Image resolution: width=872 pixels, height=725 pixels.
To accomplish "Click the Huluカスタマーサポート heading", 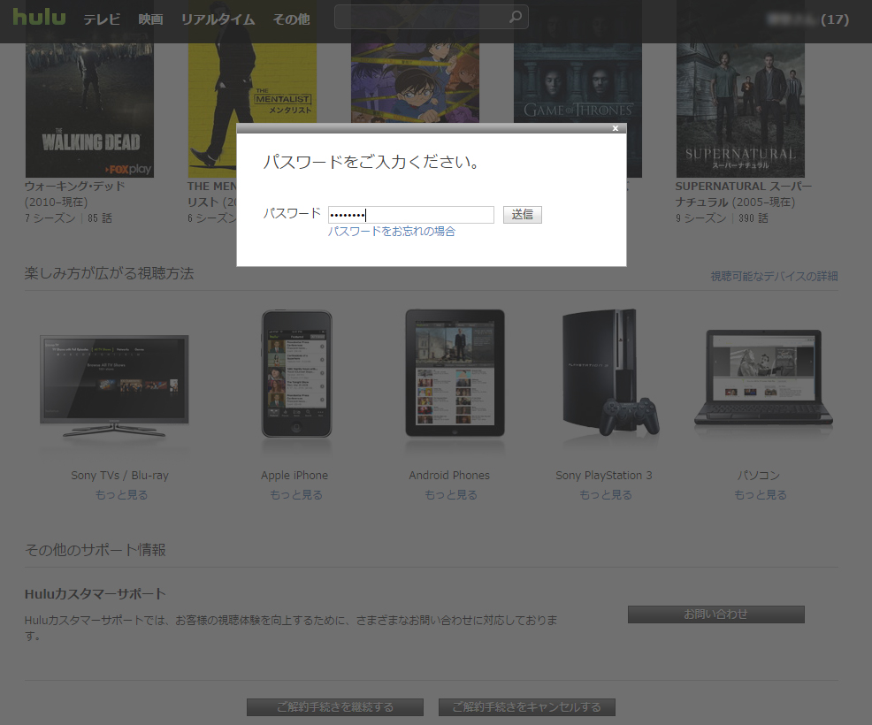I will 96,594.
